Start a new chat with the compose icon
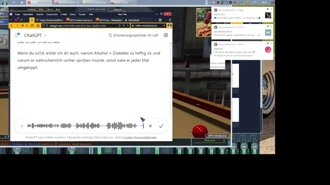Viewport: 330px width, 185px height. pos(166,35)
